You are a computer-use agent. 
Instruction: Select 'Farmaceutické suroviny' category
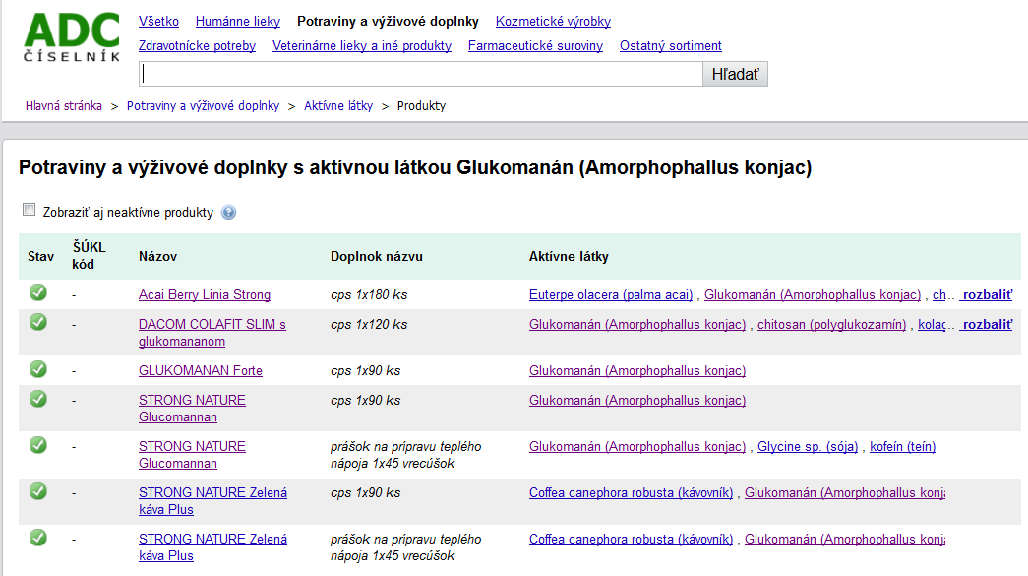point(535,46)
